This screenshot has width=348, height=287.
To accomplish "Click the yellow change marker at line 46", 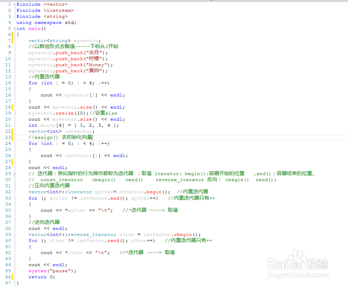I will 13,277.
